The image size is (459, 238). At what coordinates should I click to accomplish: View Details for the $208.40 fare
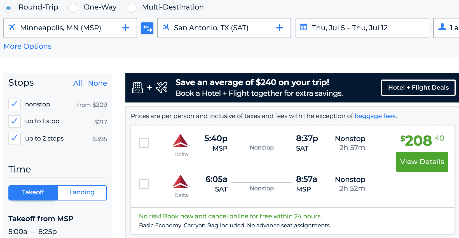[x=422, y=162]
